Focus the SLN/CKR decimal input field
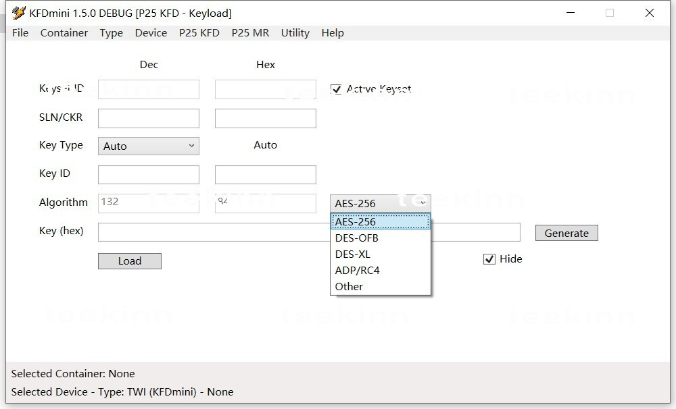676x409 pixels. (x=149, y=118)
